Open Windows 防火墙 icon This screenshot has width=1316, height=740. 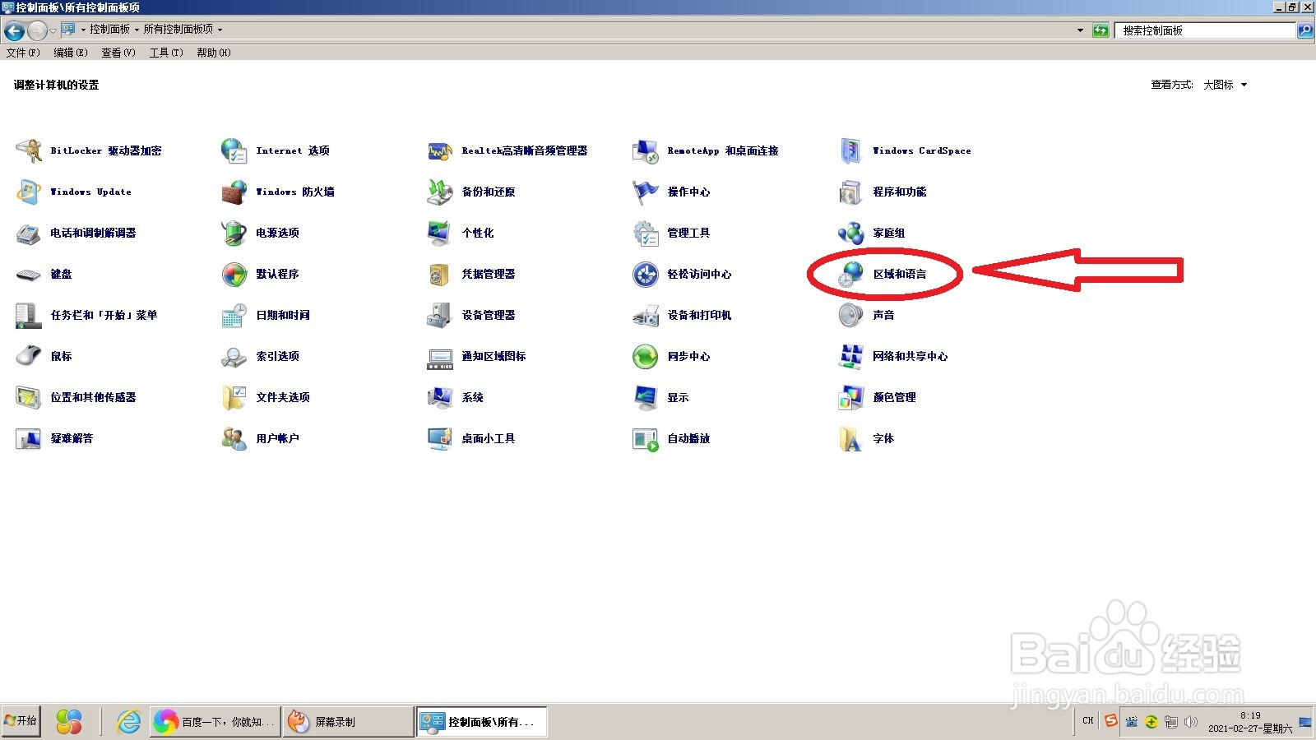tap(234, 192)
